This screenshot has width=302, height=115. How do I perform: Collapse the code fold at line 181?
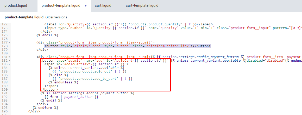[x=10, y=57]
